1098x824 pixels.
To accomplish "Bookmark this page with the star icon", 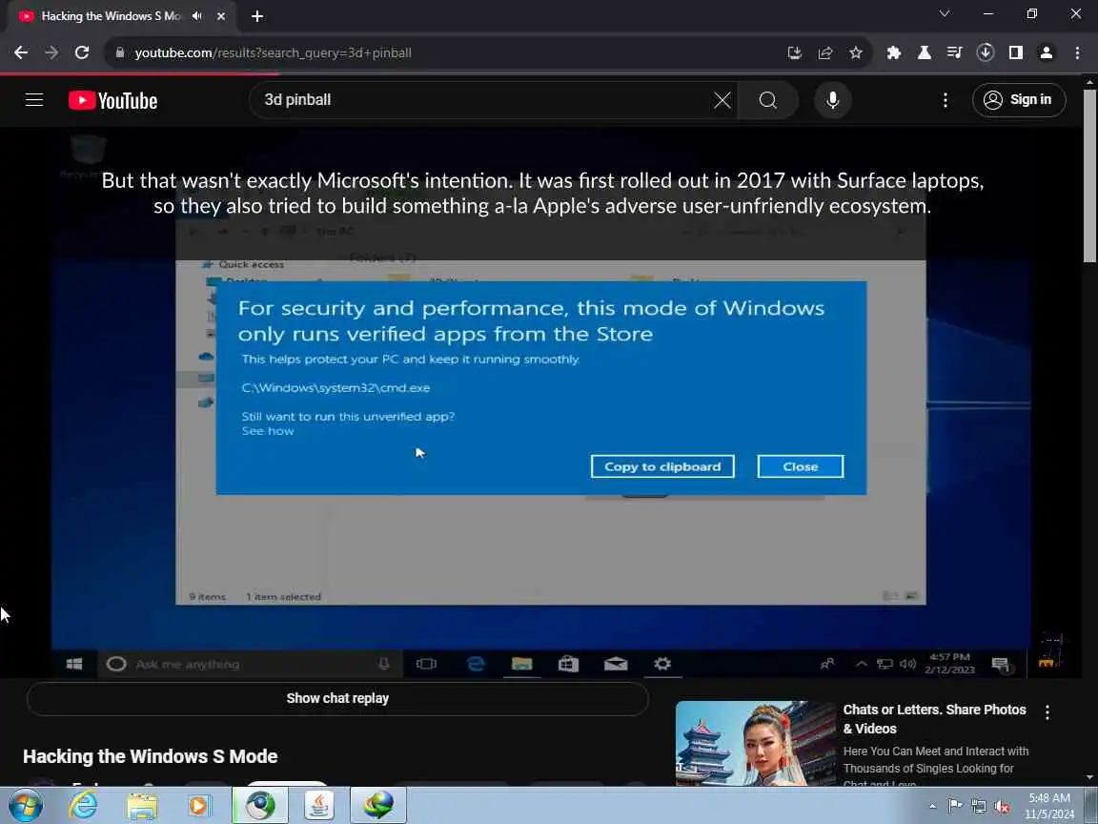I will point(856,52).
